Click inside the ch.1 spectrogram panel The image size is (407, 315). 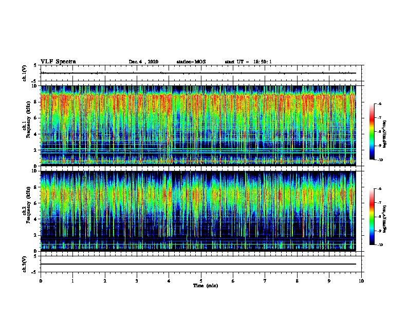pyautogui.click(x=198, y=126)
